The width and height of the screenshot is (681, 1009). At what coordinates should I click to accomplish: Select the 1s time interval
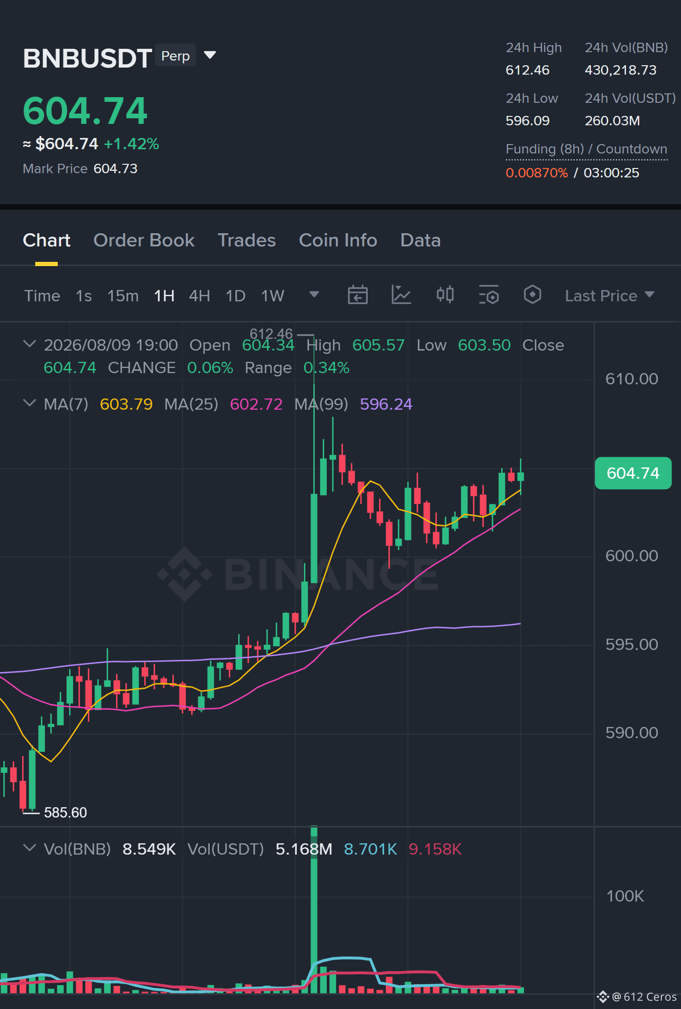point(84,296)
